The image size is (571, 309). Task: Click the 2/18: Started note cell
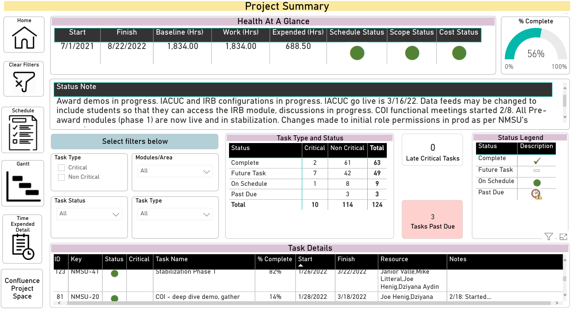pyautogui.click(x=470, y=297)
